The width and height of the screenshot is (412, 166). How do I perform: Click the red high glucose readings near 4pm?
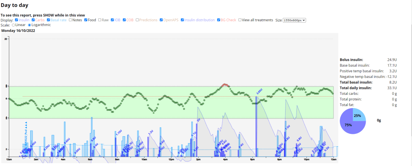coord(226,85)
